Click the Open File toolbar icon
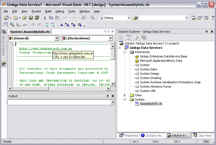 pyautogui.click(x=25, y=18)
